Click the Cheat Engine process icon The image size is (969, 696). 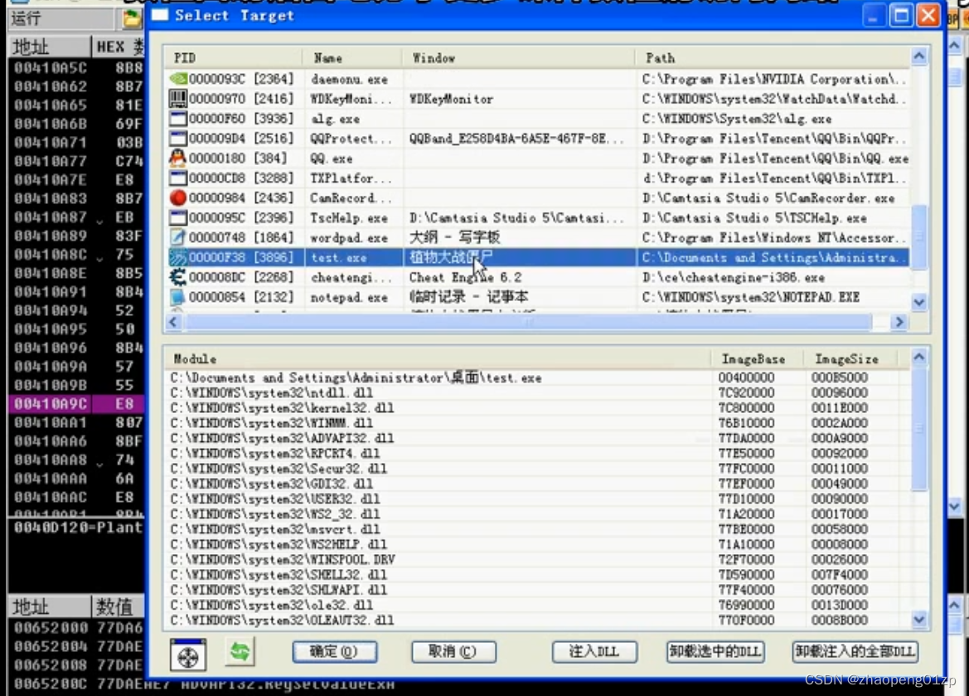tap(178, 277)
